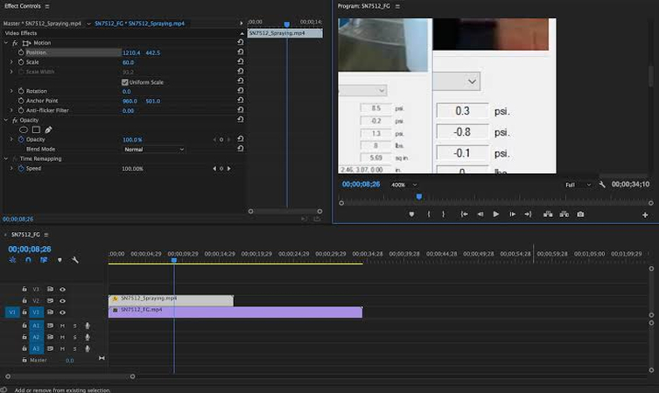
Task: Expand the Scale property
Action: click(x=11, y=62)
